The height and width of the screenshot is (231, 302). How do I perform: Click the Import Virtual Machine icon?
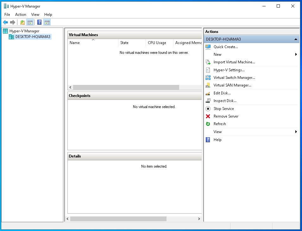click(x=208, y=62)
